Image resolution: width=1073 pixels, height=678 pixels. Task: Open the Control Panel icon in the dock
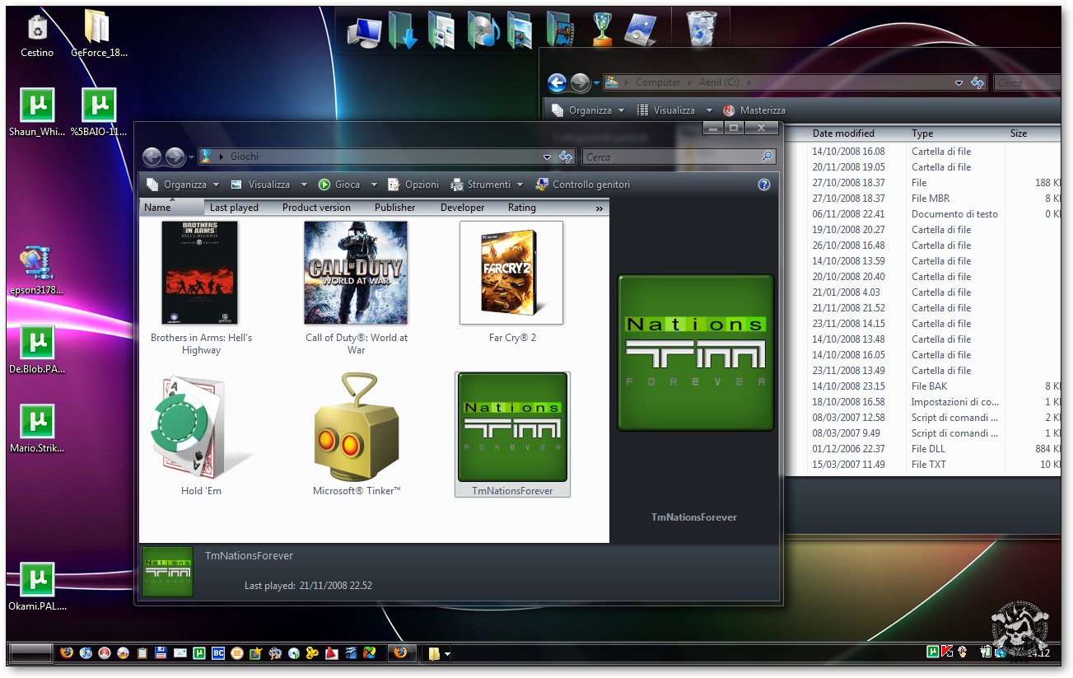(640, 30)
